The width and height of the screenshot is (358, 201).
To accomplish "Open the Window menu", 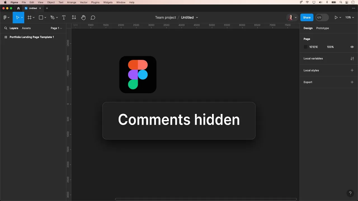I will click(x=121, y=2).
